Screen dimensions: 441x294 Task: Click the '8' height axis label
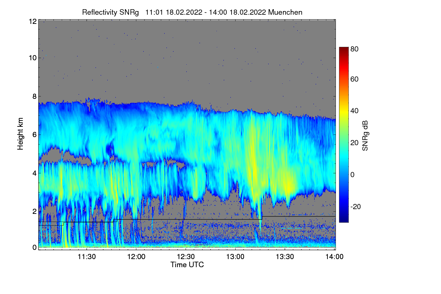(34, 96)
